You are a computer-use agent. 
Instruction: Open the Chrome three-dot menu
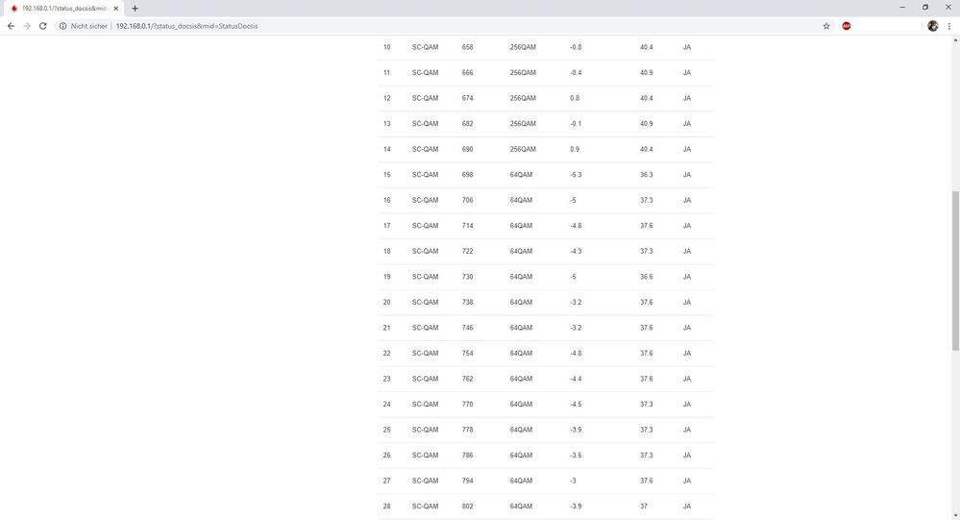[x=949, y=26]
